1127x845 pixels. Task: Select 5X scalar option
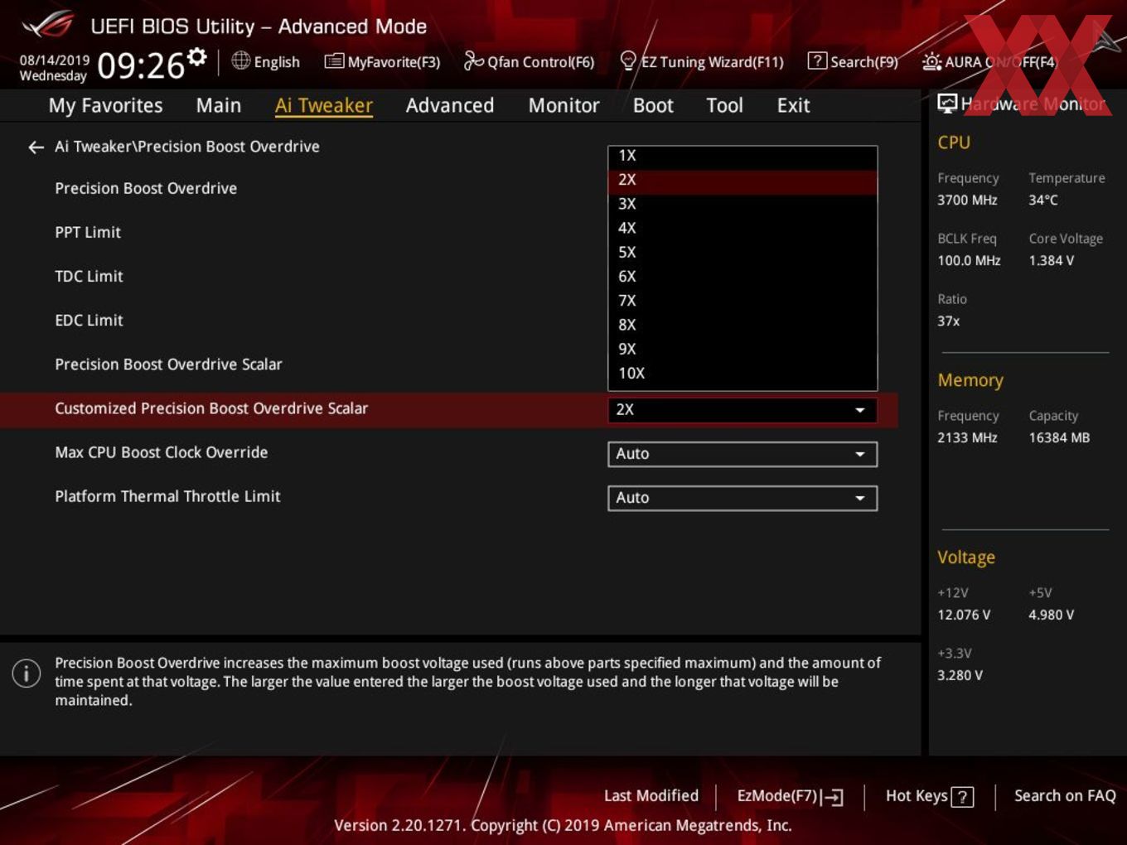(742, 253)
